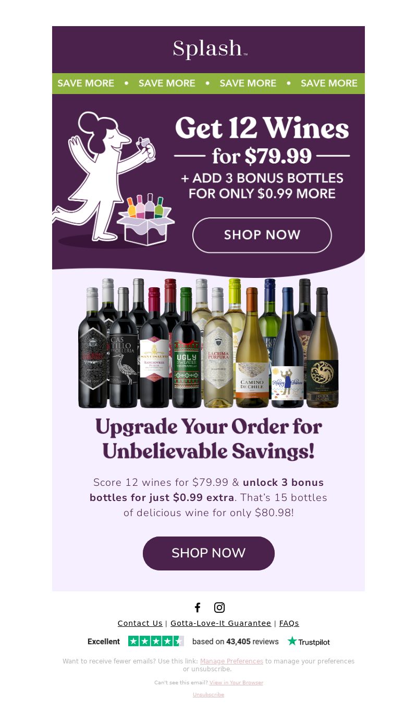This screenshot has width=417, height=723.
Task: Click the five-star Trustpilot rating graphic
Action: click(156, 641)
